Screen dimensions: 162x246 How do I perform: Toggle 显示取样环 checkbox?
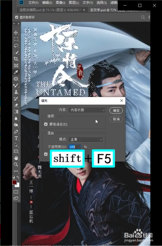(x=17, y=17)
